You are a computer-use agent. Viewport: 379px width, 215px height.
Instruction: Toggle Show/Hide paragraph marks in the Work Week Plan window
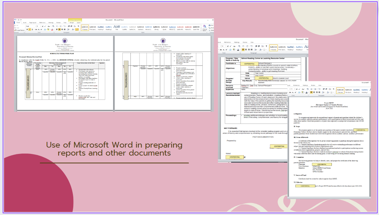(78, 26)
